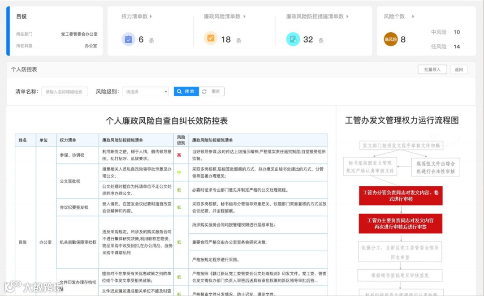Screen dimensions: 484x296
Task: Focus the 清单名称 search input field
Action: (x=65, y=91)
